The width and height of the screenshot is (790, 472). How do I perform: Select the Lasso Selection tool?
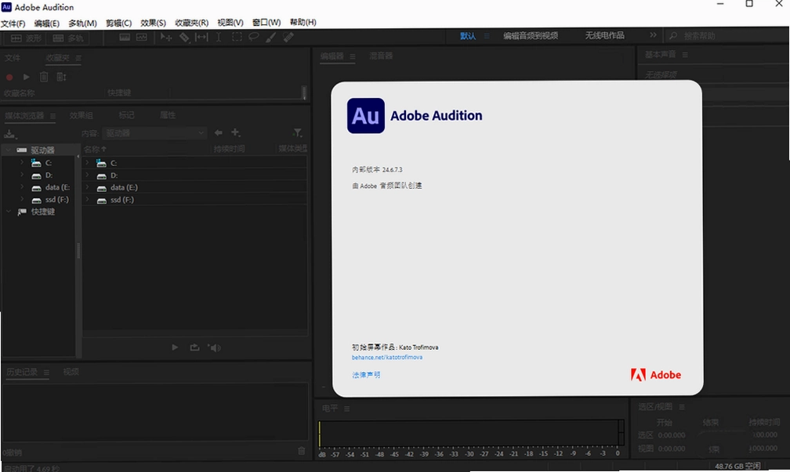point(254,37)
